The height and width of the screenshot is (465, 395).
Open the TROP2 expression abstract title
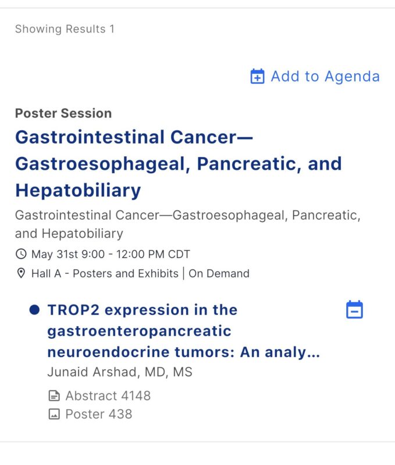click(184, 331)
